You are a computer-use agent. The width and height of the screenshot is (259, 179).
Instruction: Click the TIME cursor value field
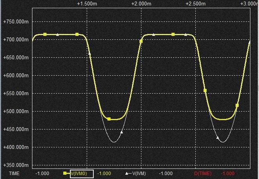click(42, 174)
